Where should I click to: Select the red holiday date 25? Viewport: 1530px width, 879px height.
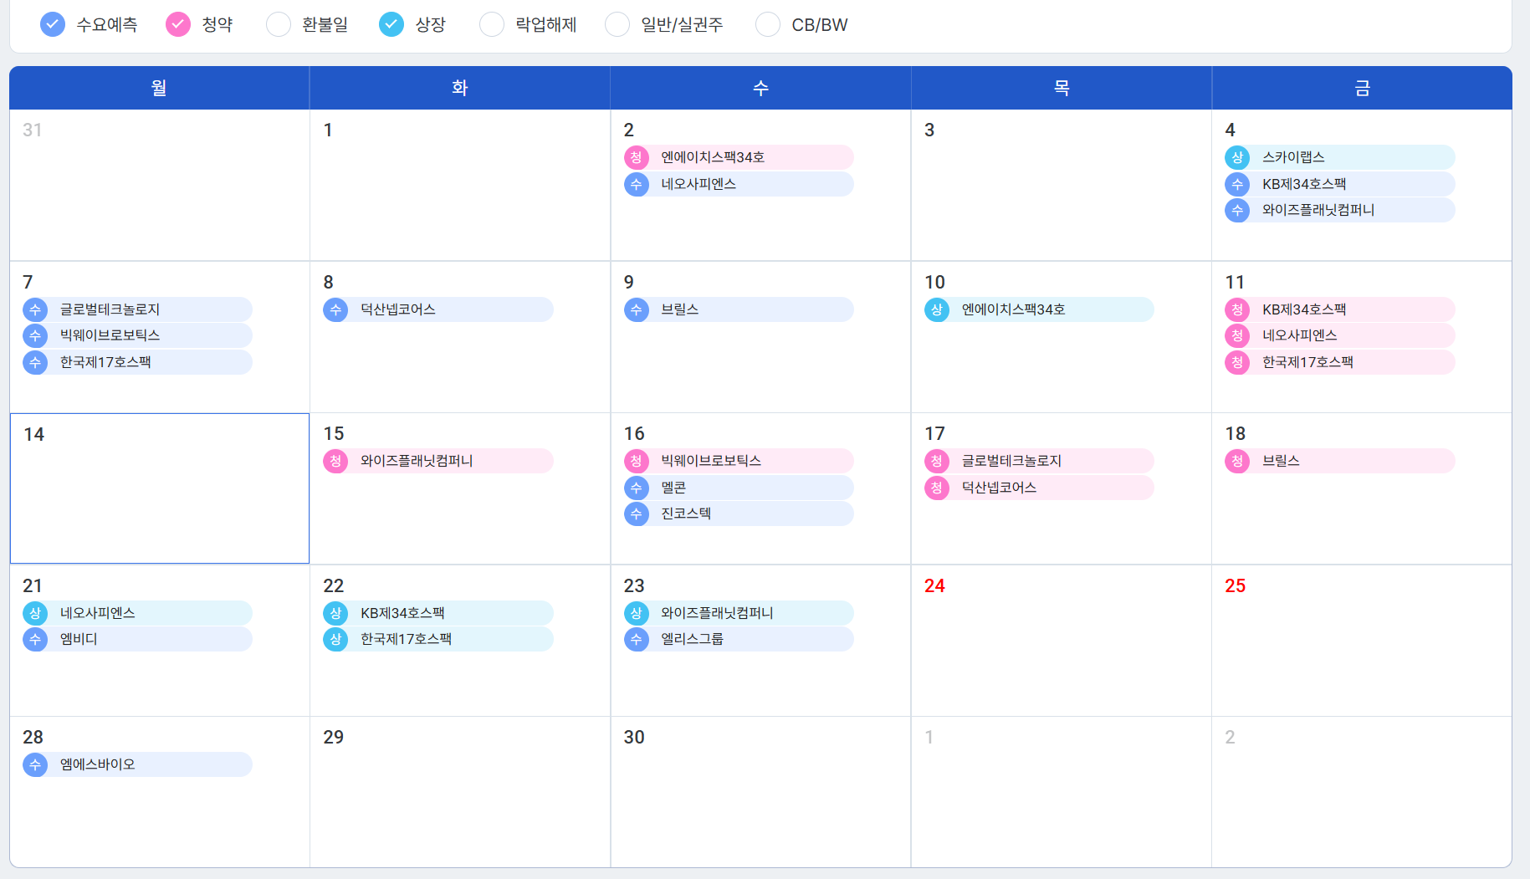[x=1235, y=585]
